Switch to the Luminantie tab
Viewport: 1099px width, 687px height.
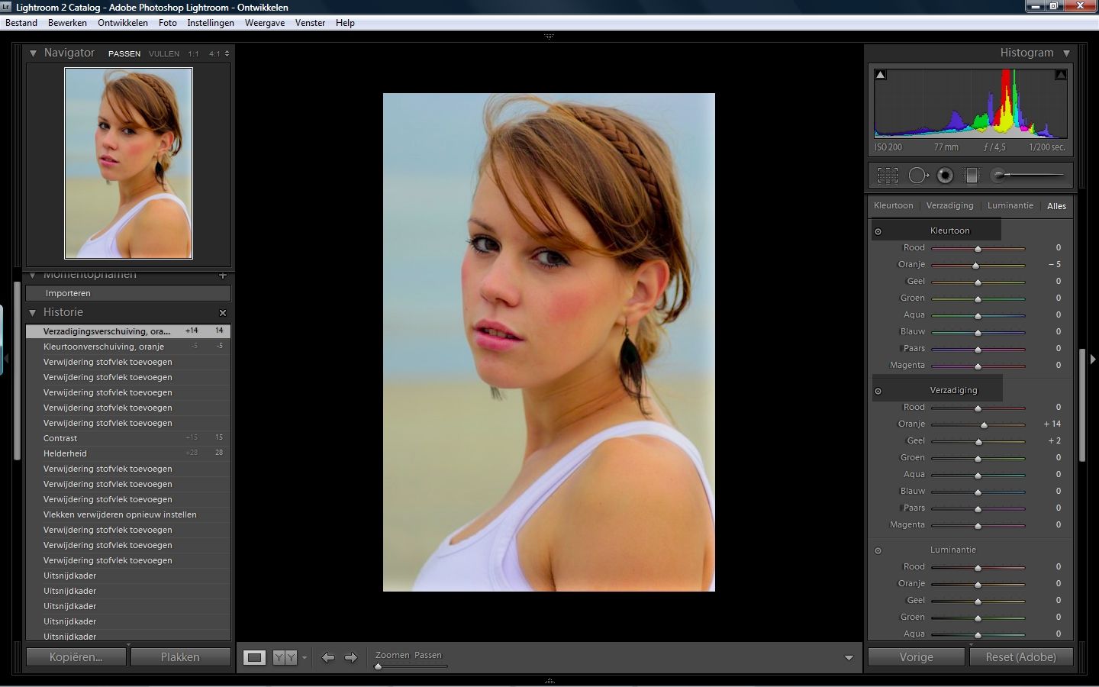click(x=1010, y=206)
